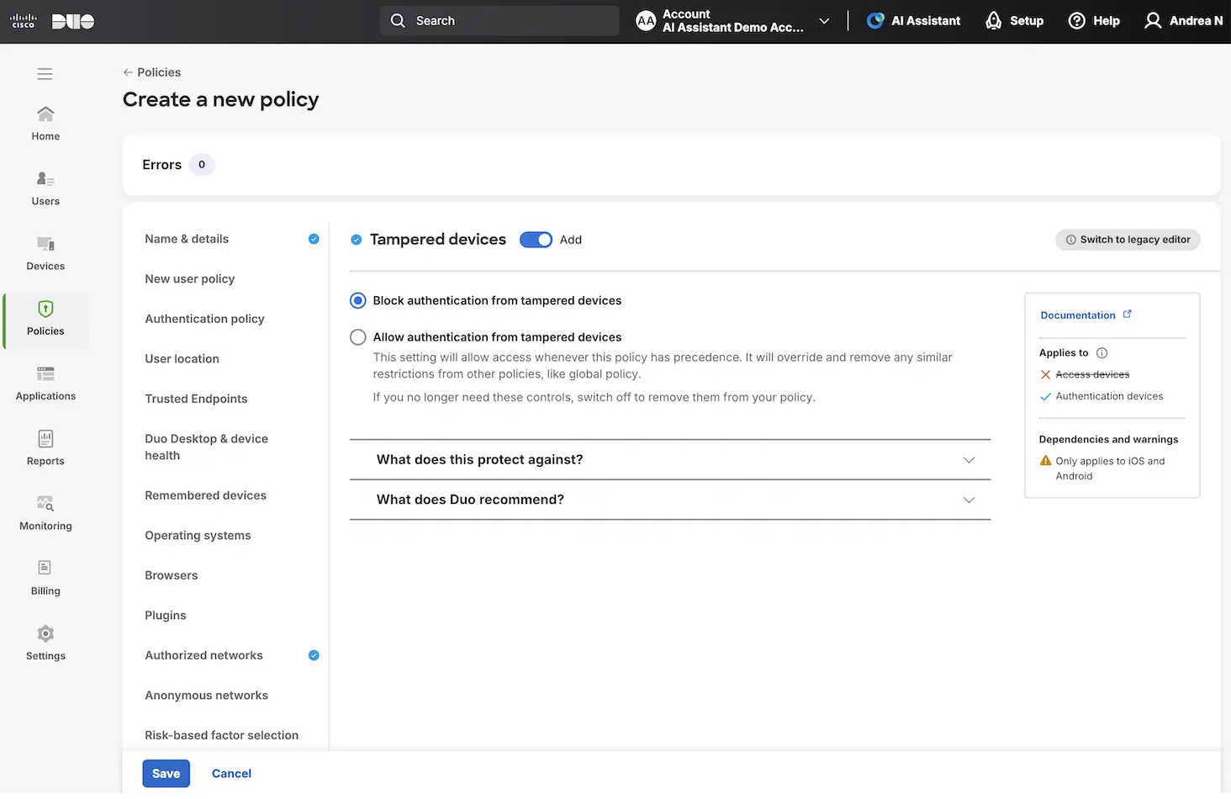Select the Monitoring icon
1231x799 pixels.
(x=45, y=511)
